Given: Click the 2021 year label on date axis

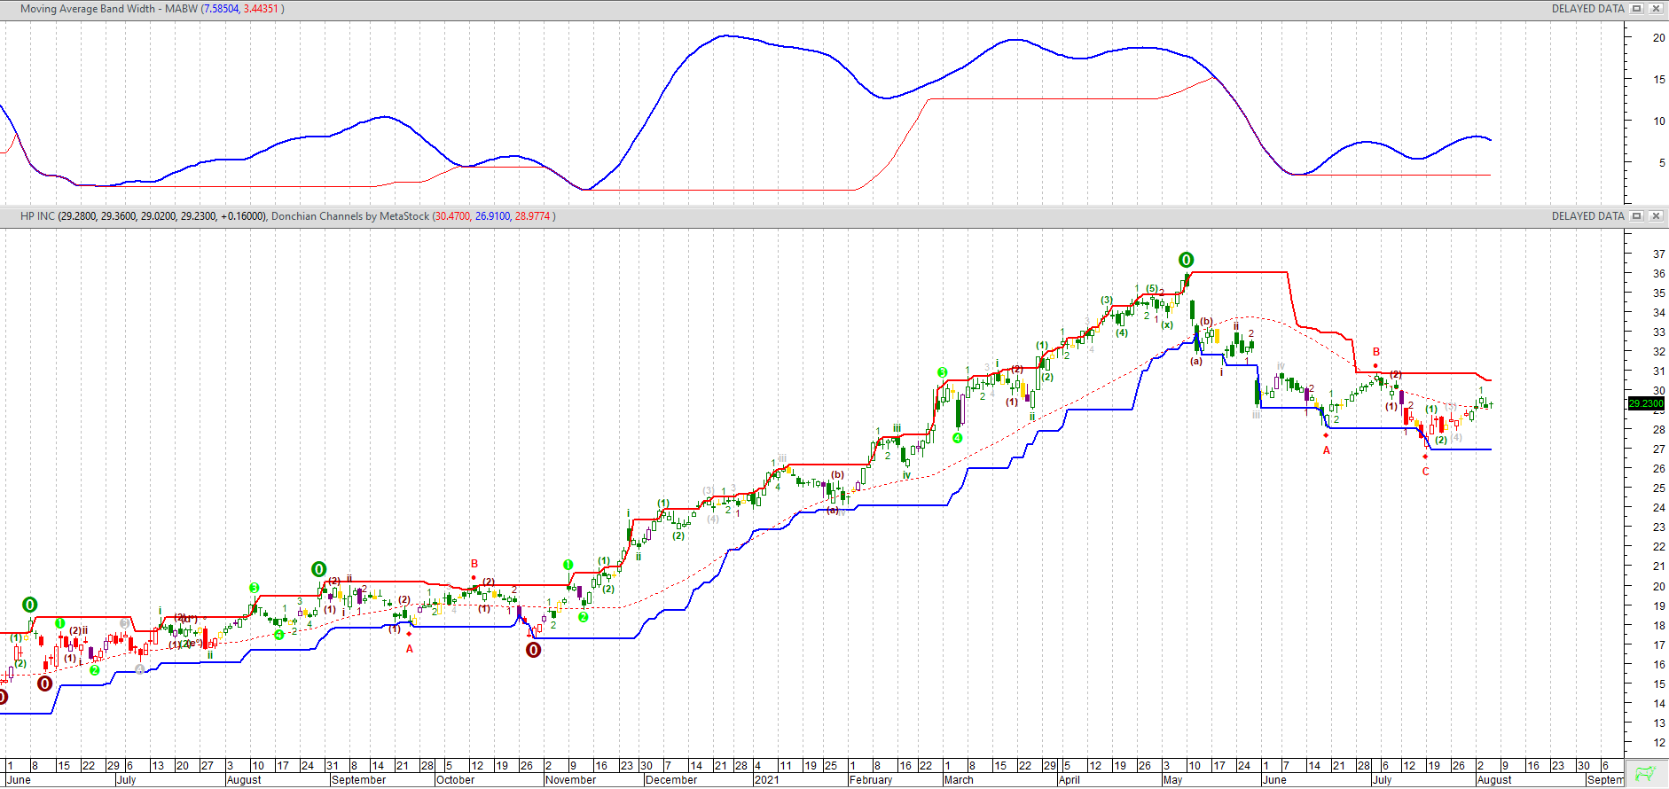Looking at the screenshot, I should [766, 780].
